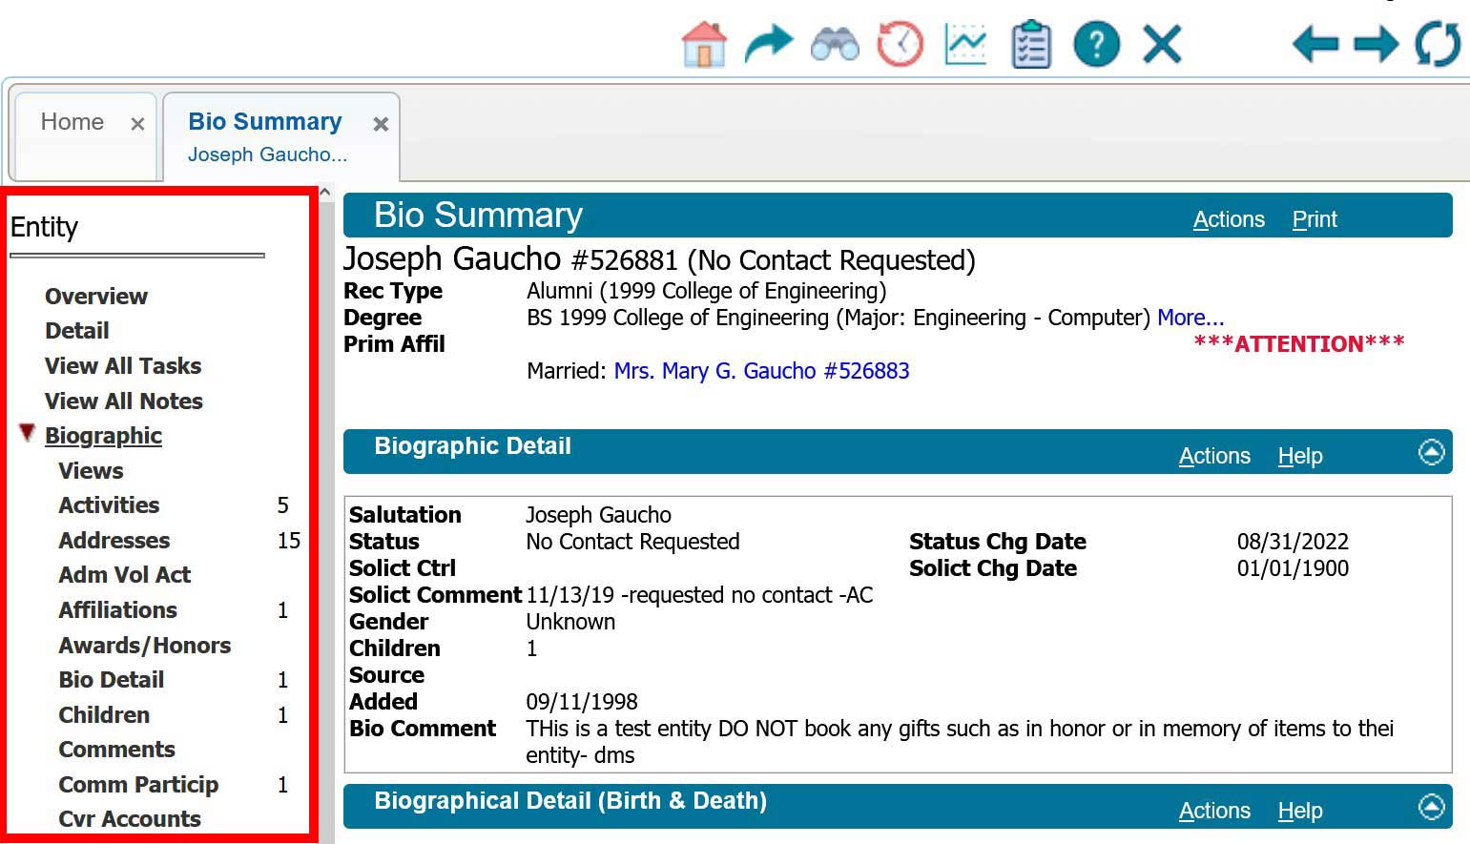
Task: Collapse Biographical Detail (Birth & Death) panel
Action: click(x=1431, y=807)
